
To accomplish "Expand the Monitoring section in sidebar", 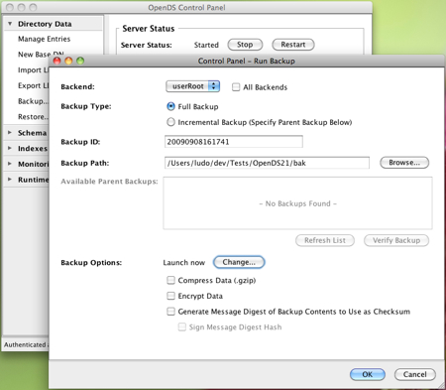I will point(10,164).
